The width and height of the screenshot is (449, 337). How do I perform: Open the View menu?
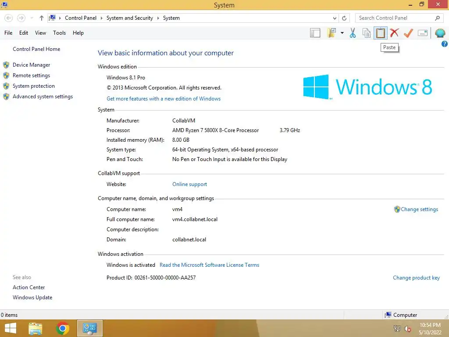tap(40, 33)
